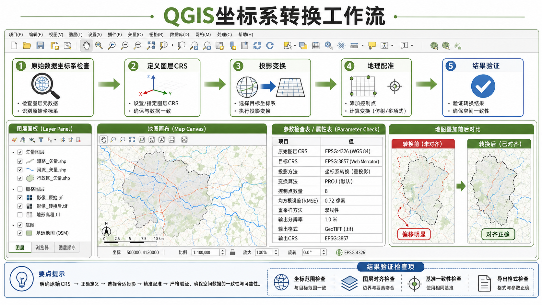Click the 图层 tab in Layer Panel

20,248
